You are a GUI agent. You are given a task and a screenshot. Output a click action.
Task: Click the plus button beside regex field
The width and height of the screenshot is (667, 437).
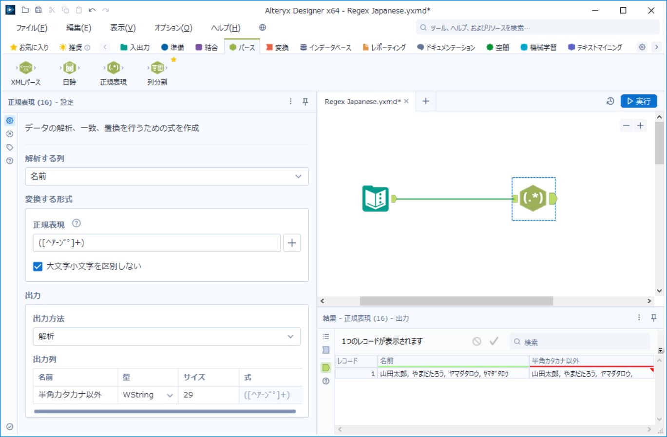[292, 243]
